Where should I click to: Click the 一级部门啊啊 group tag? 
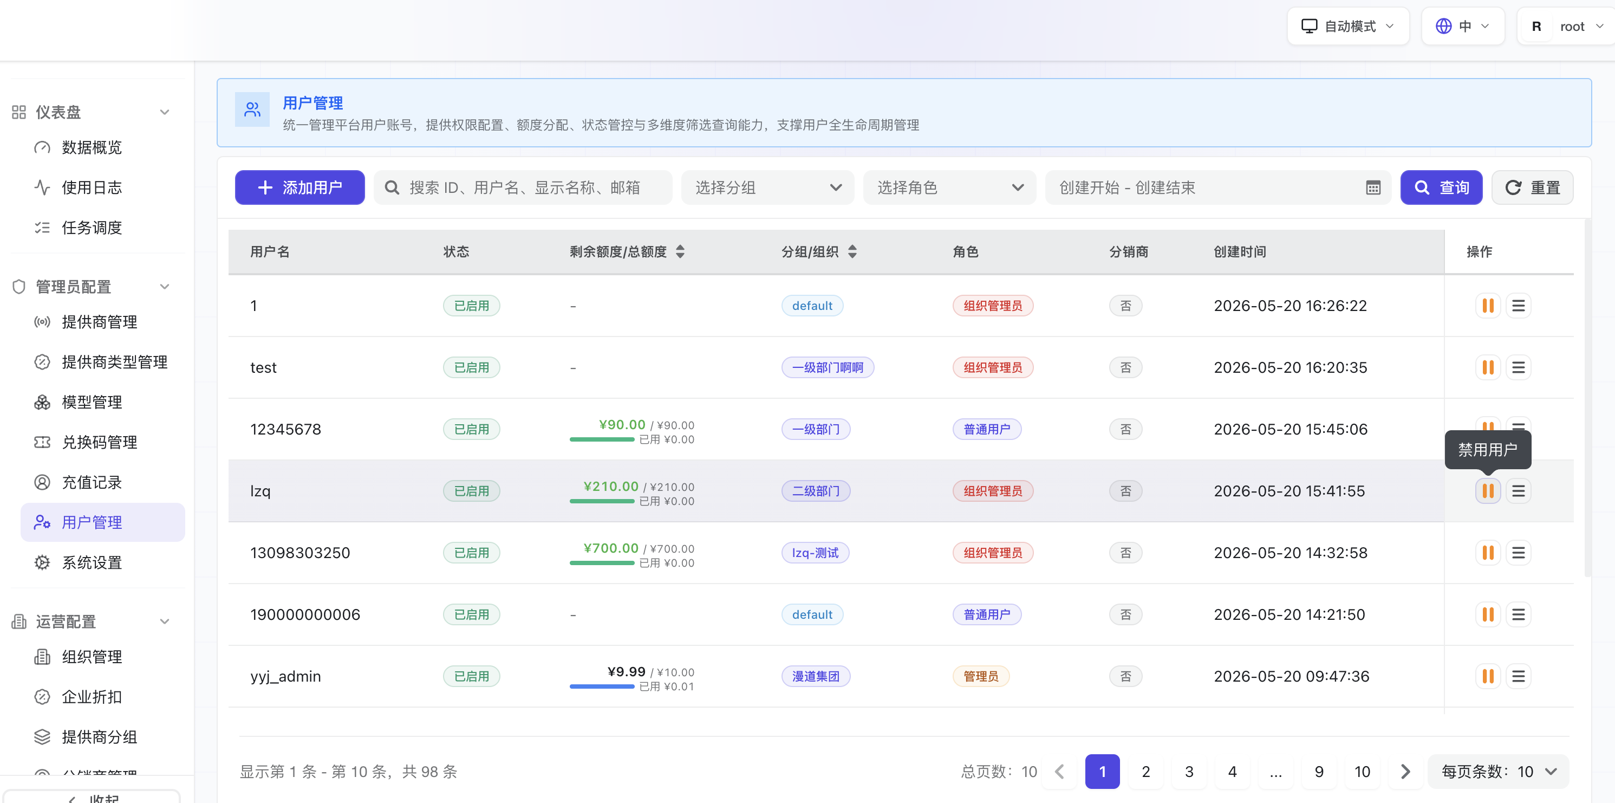pos(828,367)
